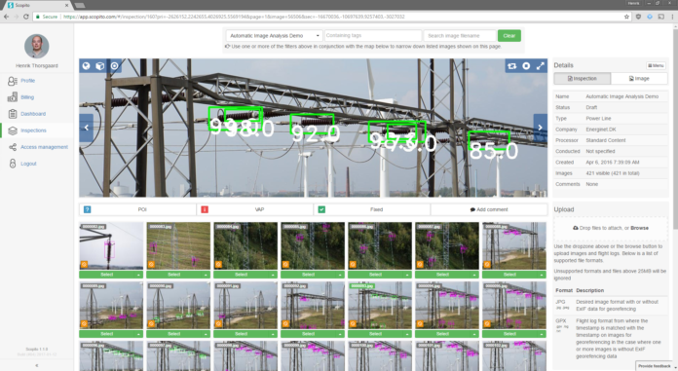Open 3D cube model view
Screen dimensions: 678x371
100,65
